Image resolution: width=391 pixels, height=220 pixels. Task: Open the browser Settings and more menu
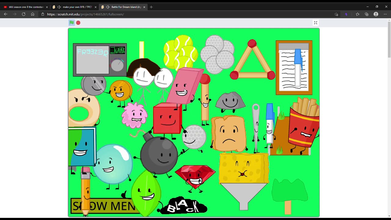[x=385, y=14]
